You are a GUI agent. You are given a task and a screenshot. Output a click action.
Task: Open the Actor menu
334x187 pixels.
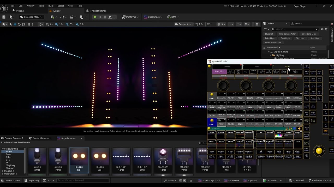(70, 6)
